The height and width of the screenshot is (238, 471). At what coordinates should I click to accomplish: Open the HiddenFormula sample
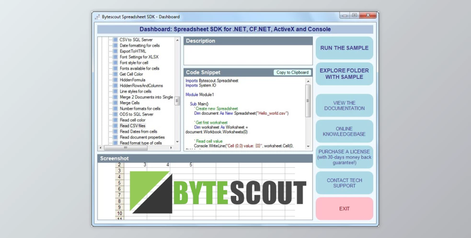click(x=133, y=80)
